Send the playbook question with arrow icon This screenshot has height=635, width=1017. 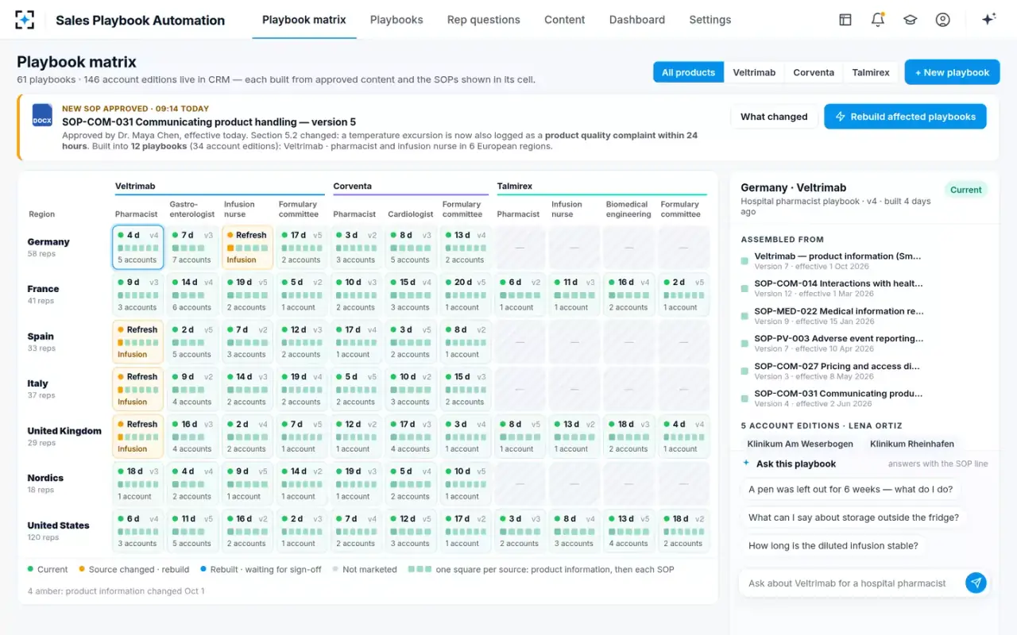coord(976,583)
